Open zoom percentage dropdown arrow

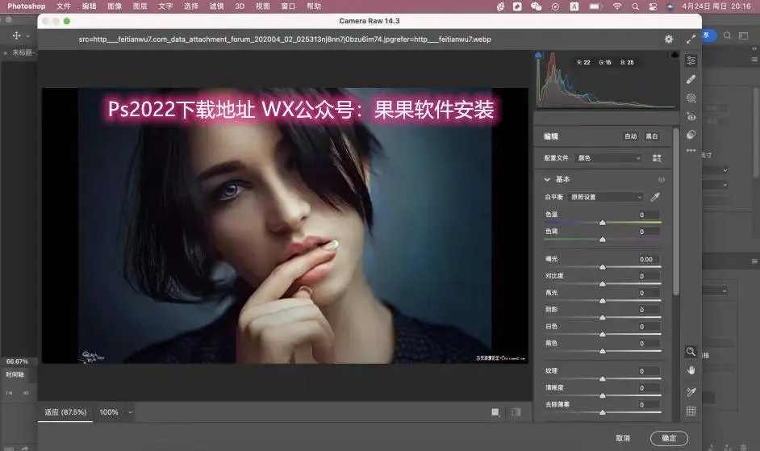[x=131, y=412]
